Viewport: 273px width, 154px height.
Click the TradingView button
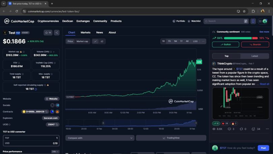click(171, 138)
